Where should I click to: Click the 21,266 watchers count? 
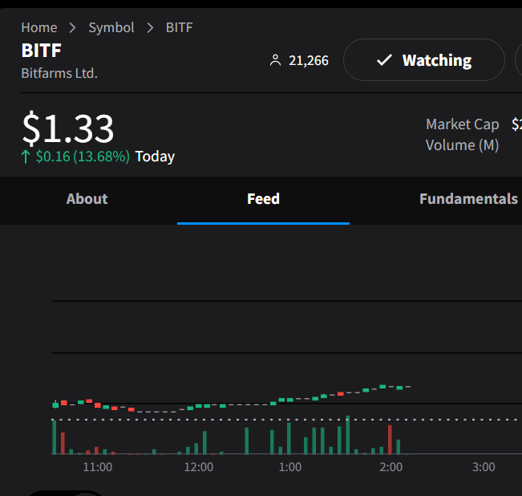tap(308, 61)
